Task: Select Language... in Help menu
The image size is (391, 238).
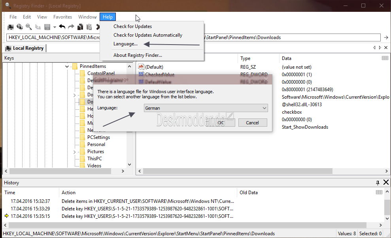Action: coord(125,44)
